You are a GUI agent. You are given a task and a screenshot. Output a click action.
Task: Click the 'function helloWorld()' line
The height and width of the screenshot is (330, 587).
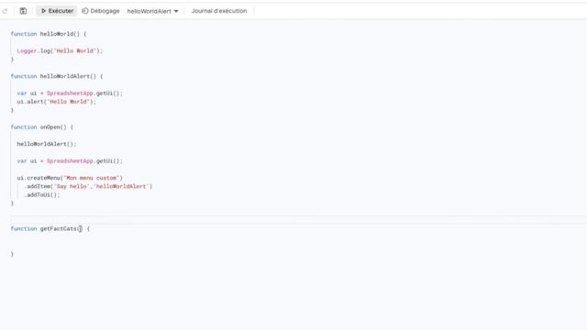(x=49, y=34)
